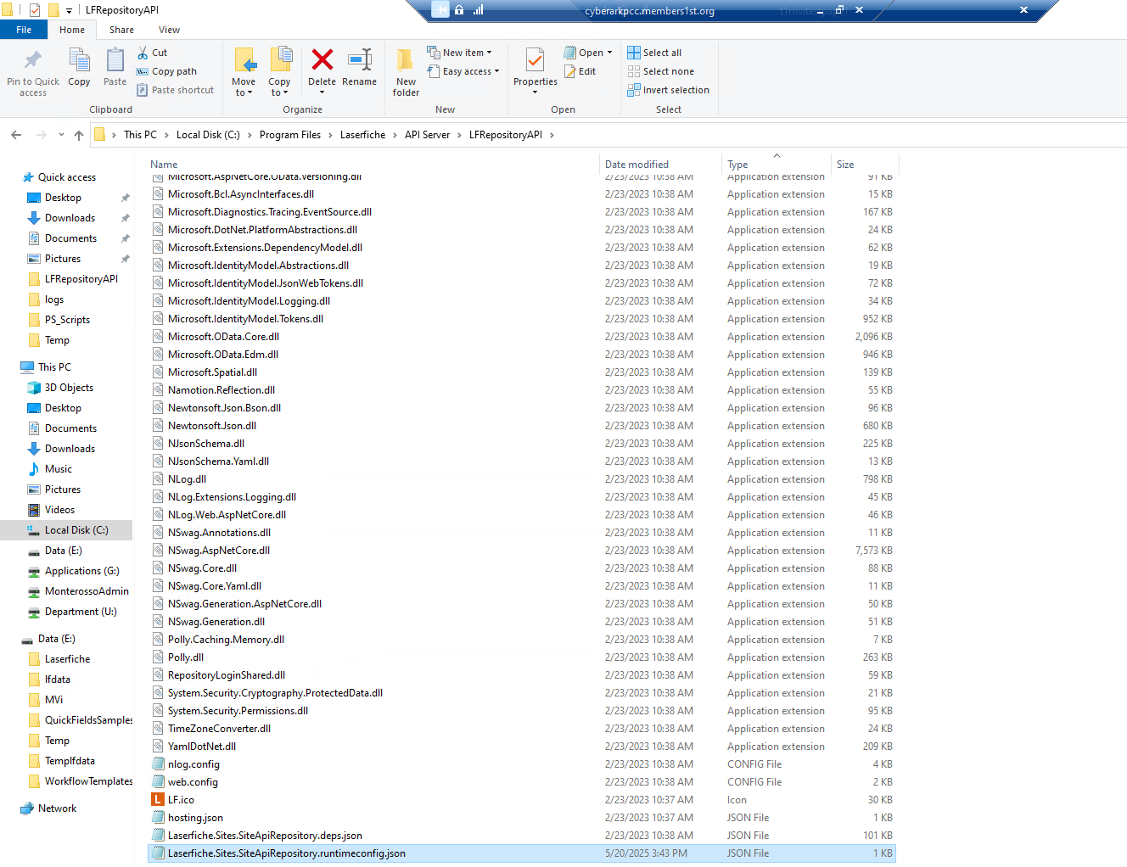Open the File menu
1127x867 pixels.
point(24,30)
